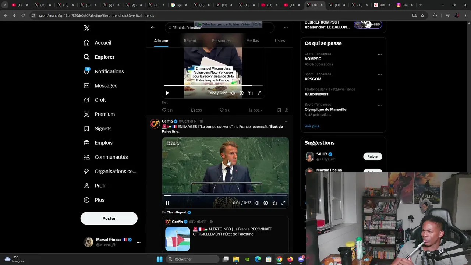Open #PSGOM trend options dots

[380, 75]
